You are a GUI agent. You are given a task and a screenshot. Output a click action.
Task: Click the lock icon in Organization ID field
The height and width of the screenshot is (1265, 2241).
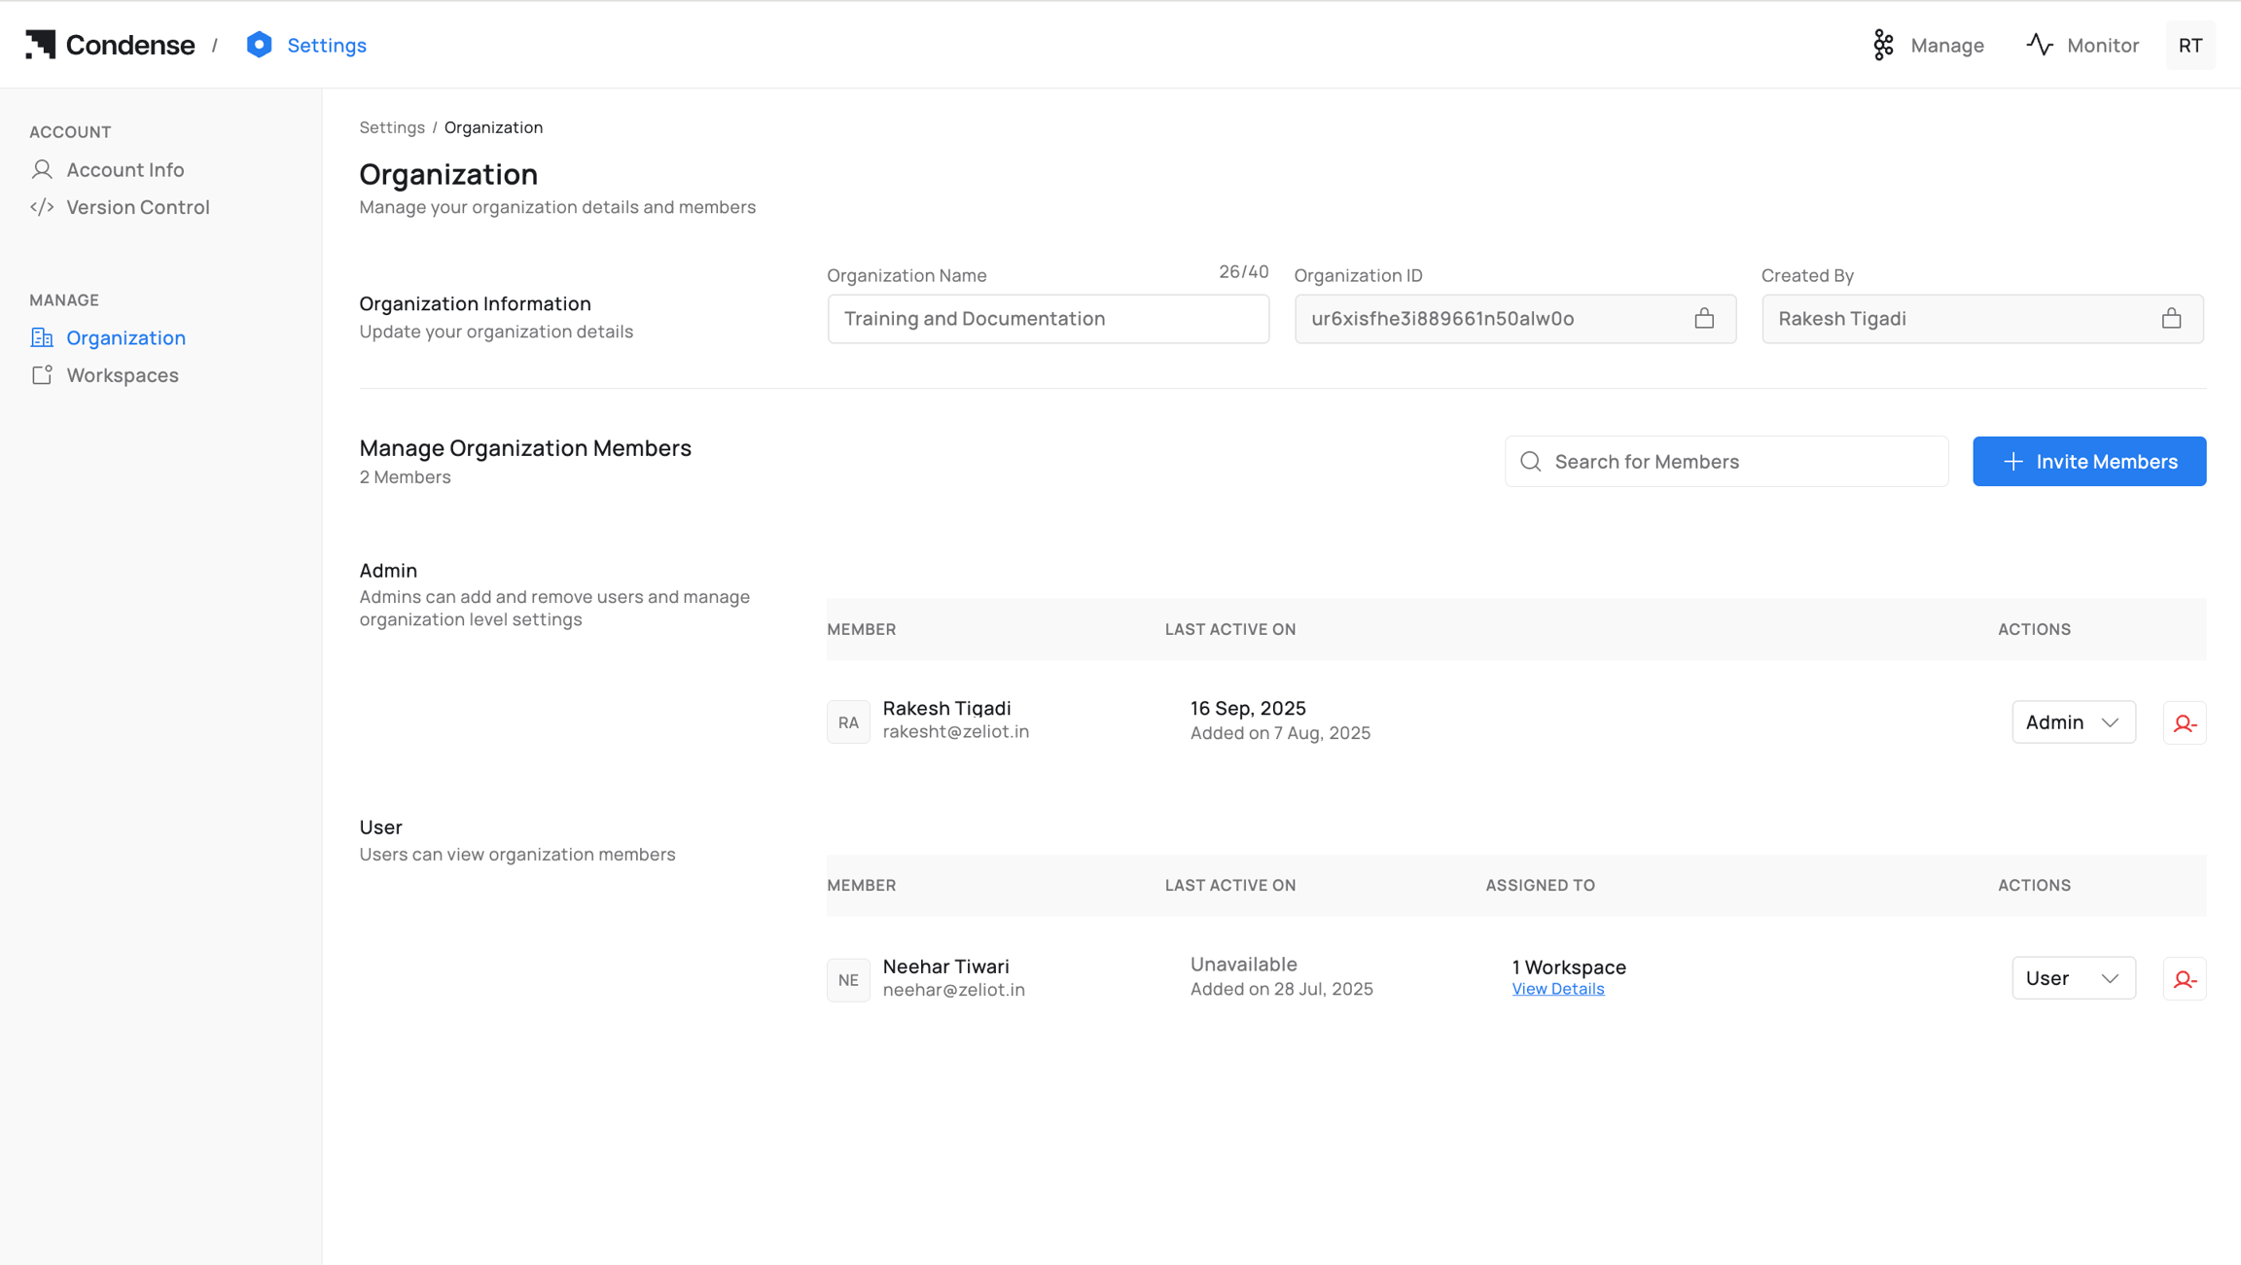[1703, 319]
